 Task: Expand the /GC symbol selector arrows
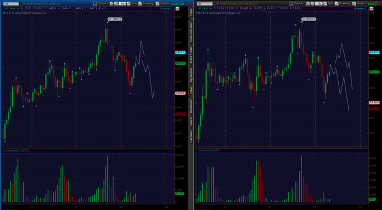tap(20, 4)
